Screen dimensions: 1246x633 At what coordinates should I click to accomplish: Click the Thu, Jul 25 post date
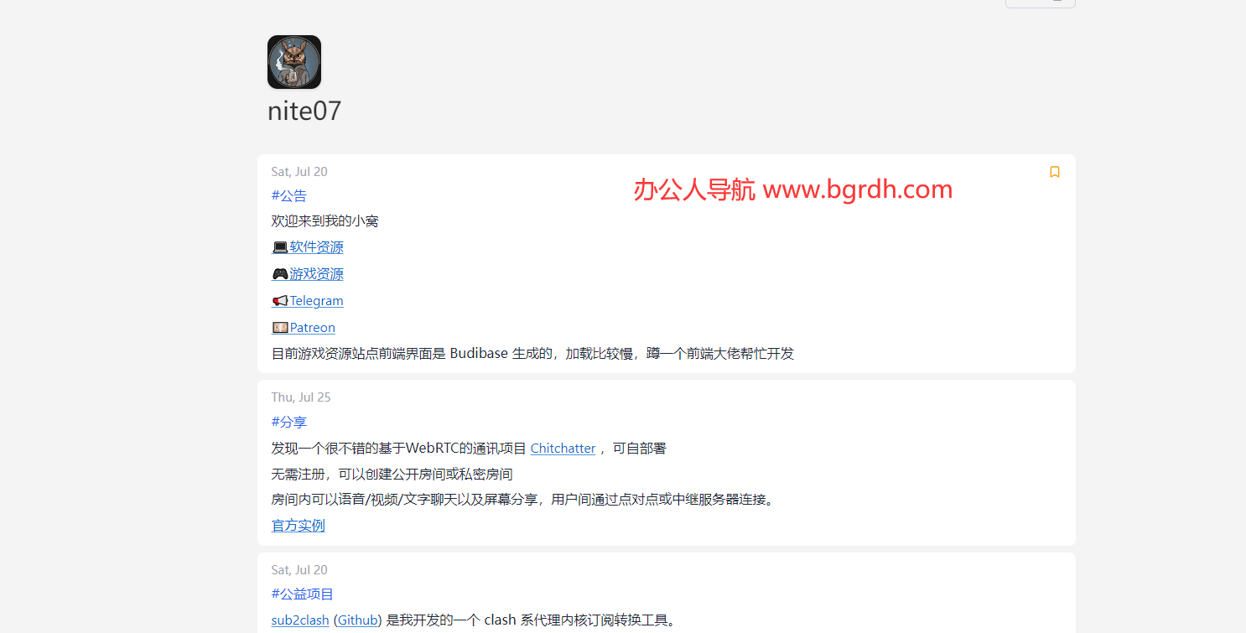(x=301, y=397)
